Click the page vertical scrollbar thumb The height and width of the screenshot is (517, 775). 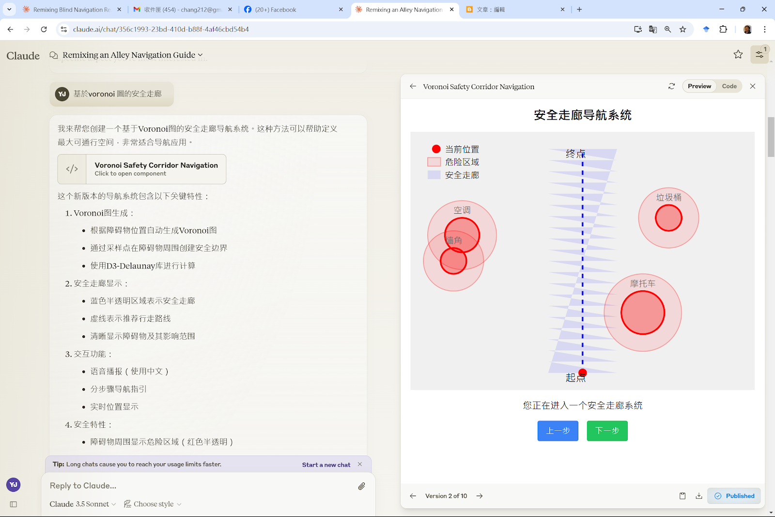pos(771,137)
